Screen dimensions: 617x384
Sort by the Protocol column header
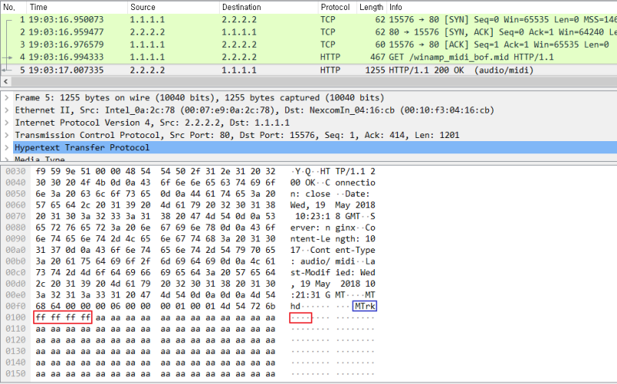335,7
